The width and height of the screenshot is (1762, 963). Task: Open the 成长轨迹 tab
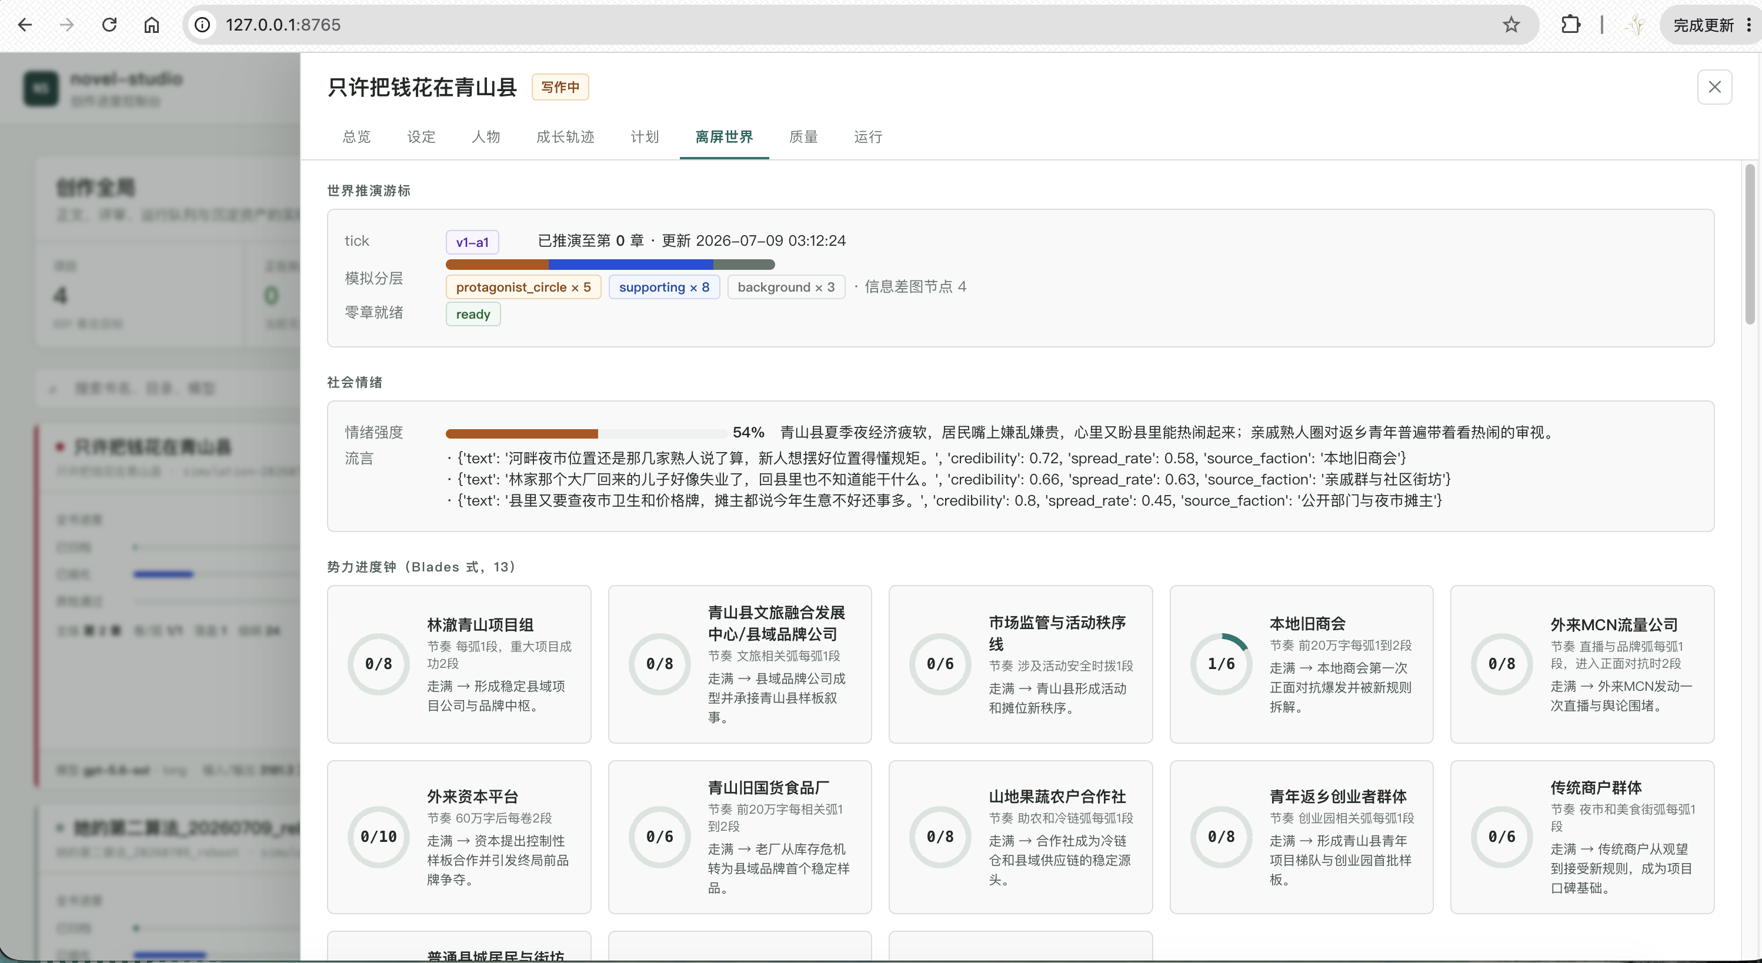click(x=565, y=137)
